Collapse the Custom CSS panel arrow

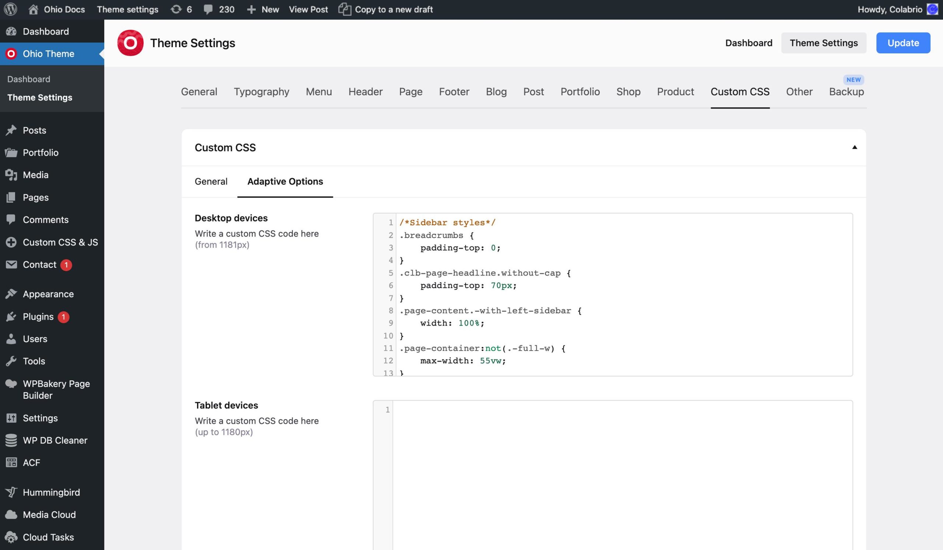pos(854,147)
